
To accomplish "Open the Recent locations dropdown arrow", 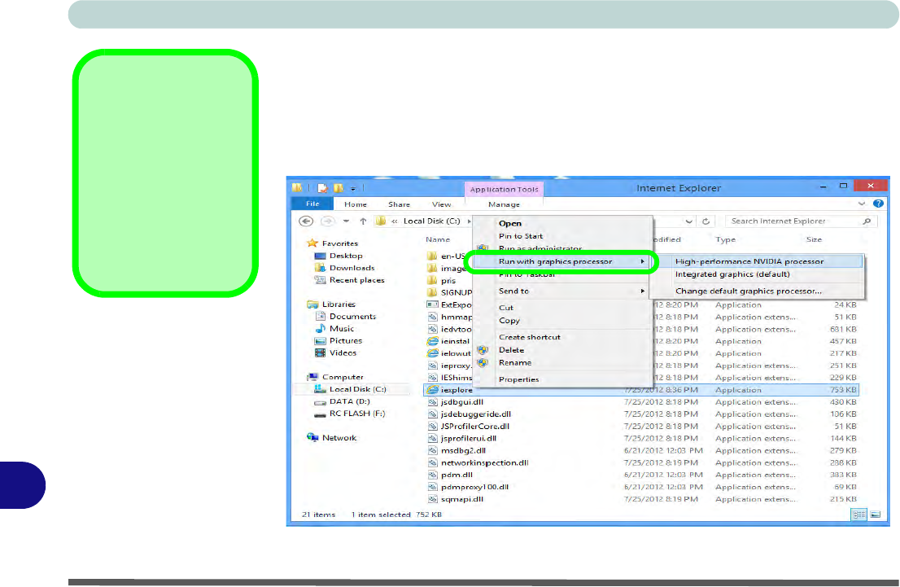I will 346,221.
